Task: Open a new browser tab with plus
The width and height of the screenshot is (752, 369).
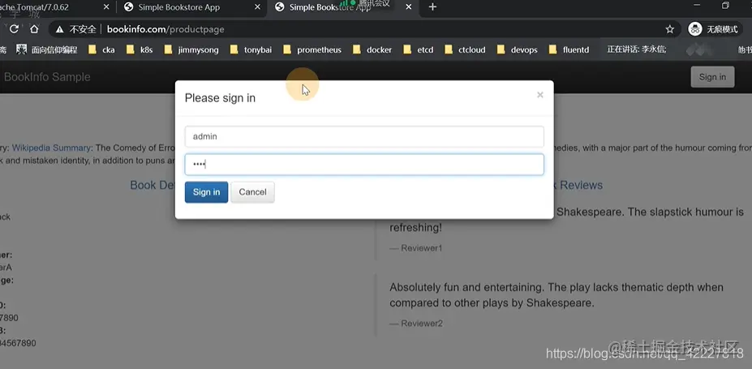Action: (432, 7)
